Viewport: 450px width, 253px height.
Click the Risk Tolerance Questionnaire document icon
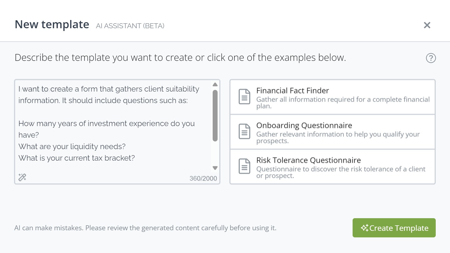pyautogui.click(x=244, y=166)
